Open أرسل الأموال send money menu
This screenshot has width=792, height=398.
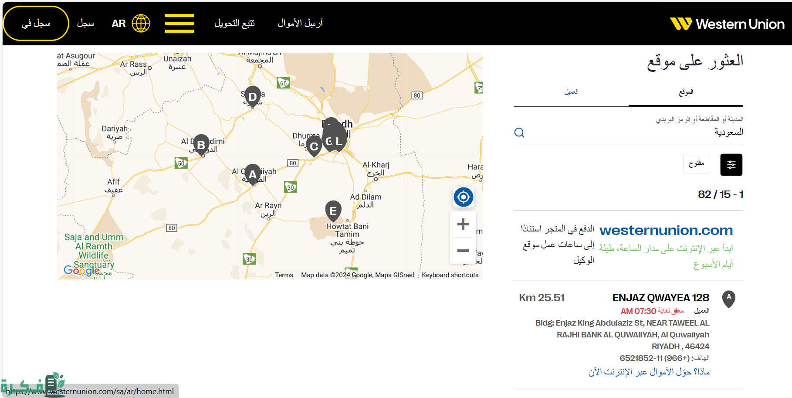point(300,23)
